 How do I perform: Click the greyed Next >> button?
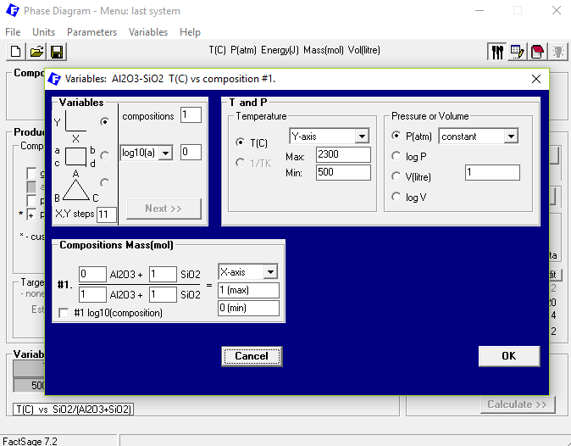pos(164,209)
